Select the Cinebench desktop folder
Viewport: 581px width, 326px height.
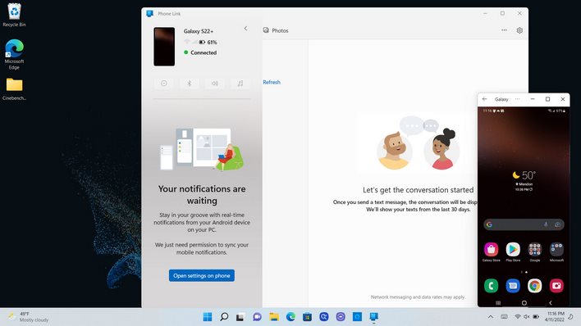[14, 89]
